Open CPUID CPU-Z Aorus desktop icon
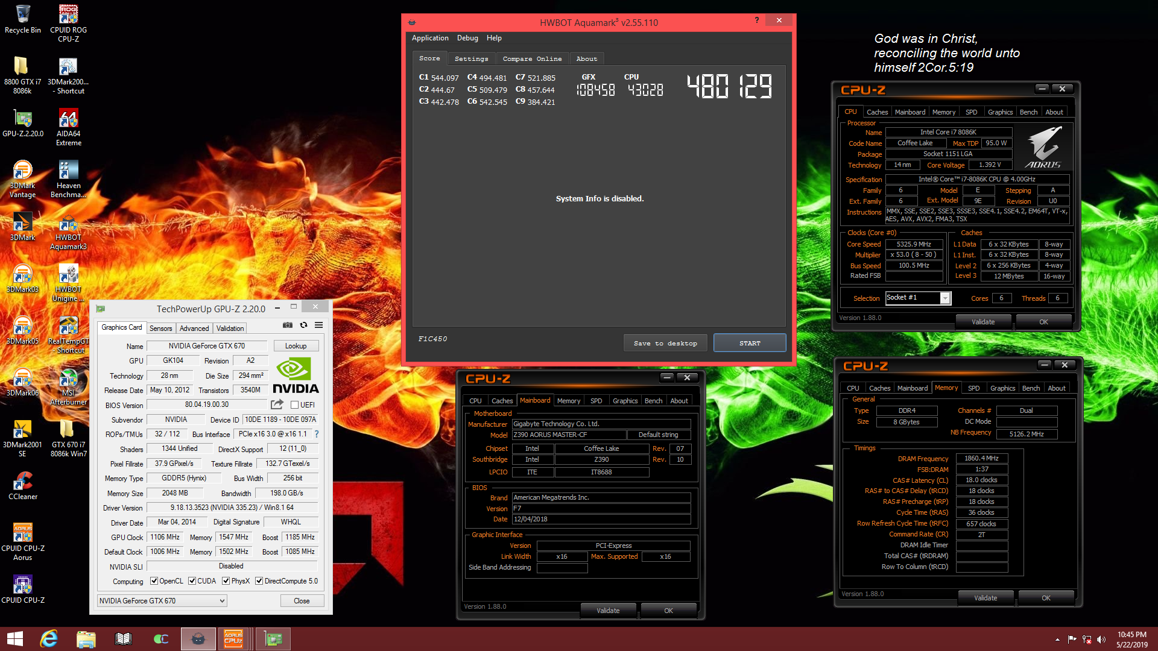Viewport: 1158px width, 651px height. (x=22, y=542)
